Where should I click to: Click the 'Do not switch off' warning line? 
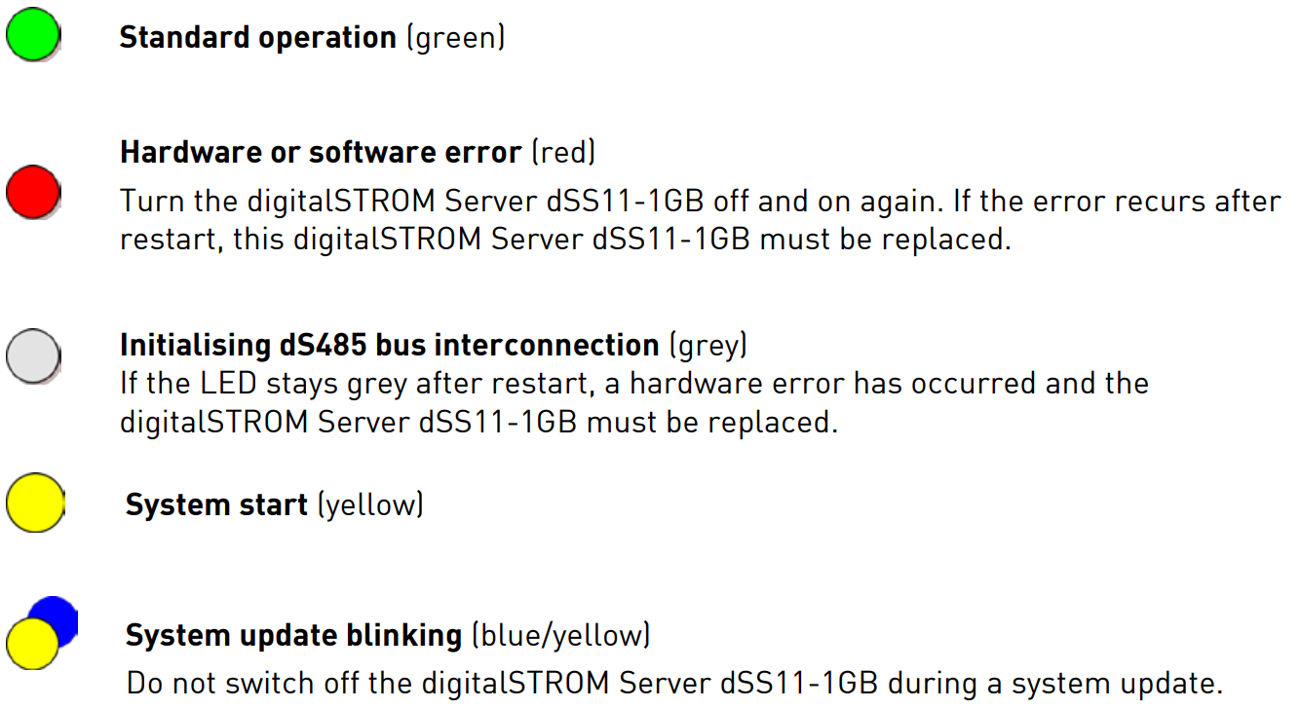pyautogui.click(x=674, y=682)
